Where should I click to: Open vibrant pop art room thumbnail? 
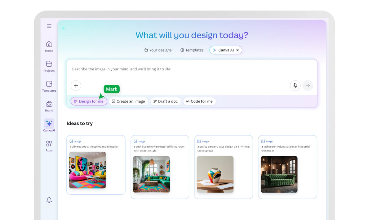[x=88, y=170]
